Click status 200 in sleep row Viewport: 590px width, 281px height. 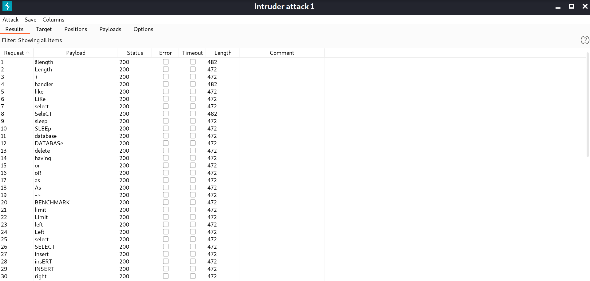coord(124,121)
